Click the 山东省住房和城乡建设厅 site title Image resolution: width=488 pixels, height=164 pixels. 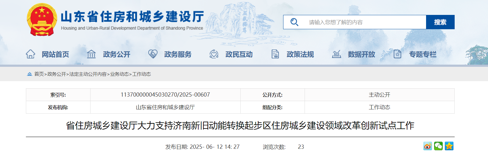(132, 17)
